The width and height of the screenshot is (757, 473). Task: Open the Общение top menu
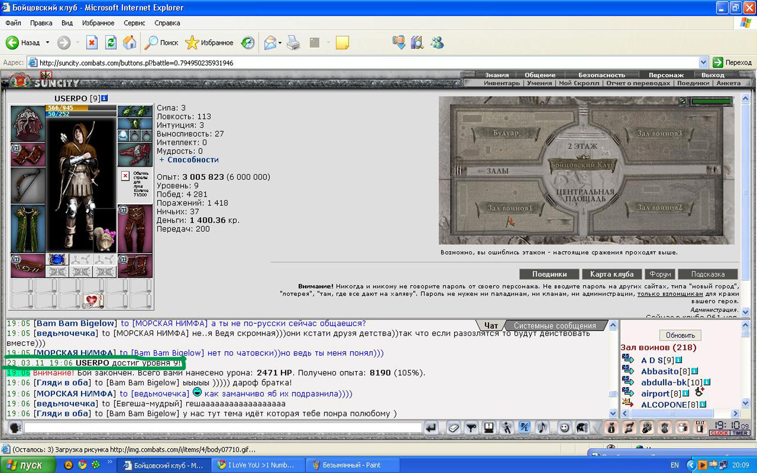(540, 75)
